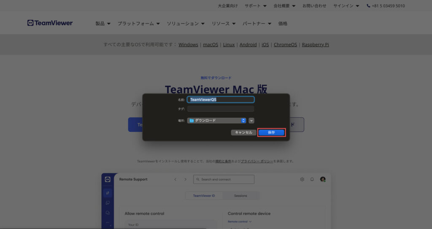Click the user avatar in preview
The image size is (432, 229).
coord(323,179)
